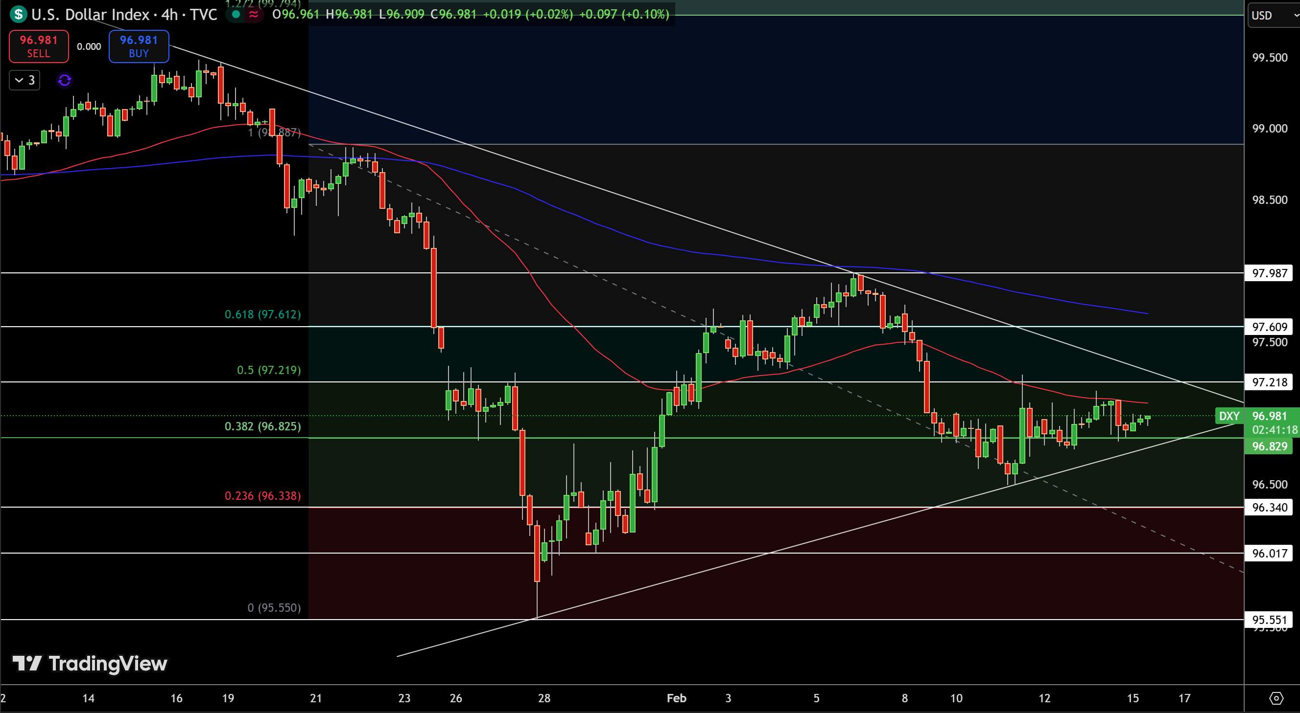Select the 96.340 price level label
1300x713 pixels.
pyautogui.click(x=1269, y=507)
